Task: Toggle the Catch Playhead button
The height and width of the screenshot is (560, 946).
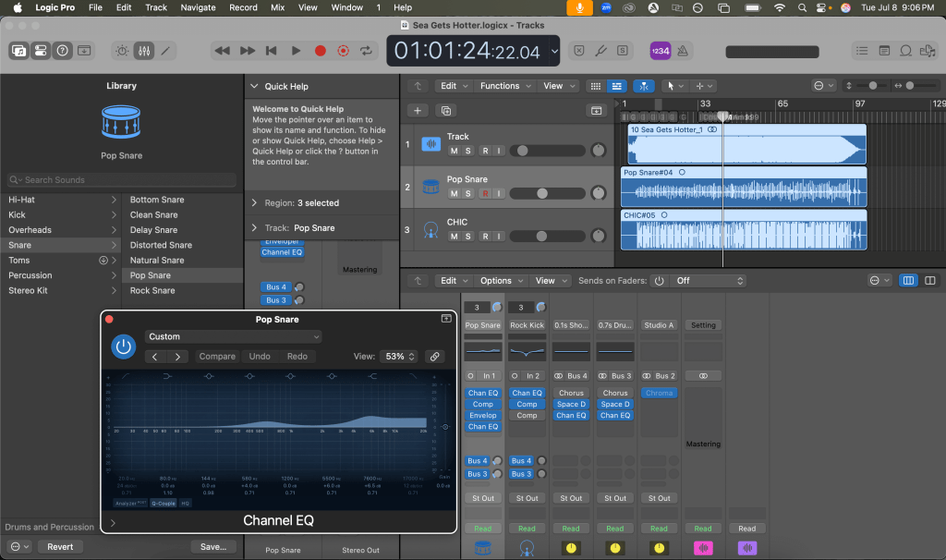Action: (644, 86)
